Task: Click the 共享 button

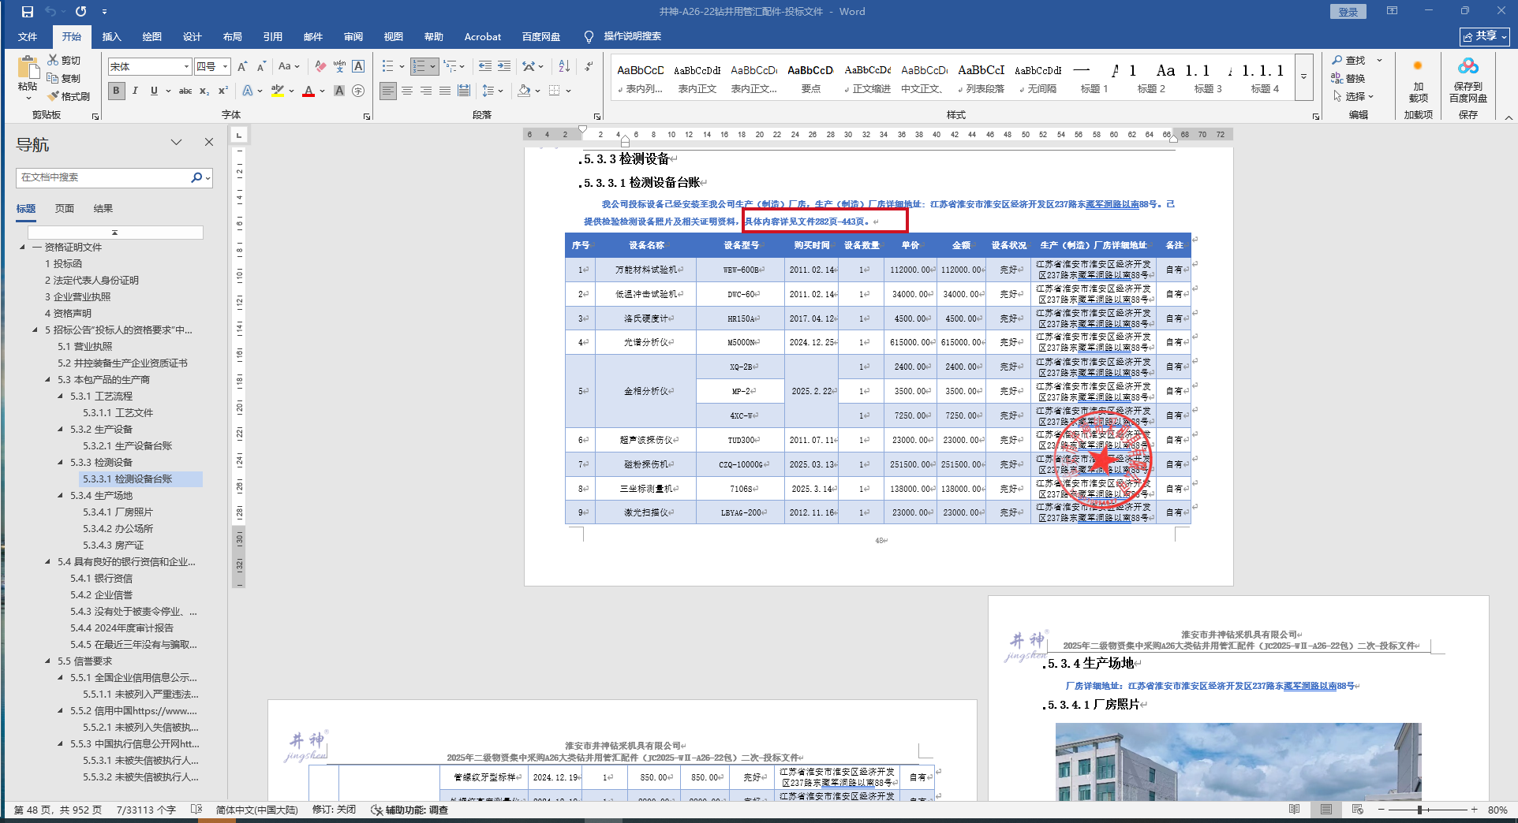Action: 1484,37
